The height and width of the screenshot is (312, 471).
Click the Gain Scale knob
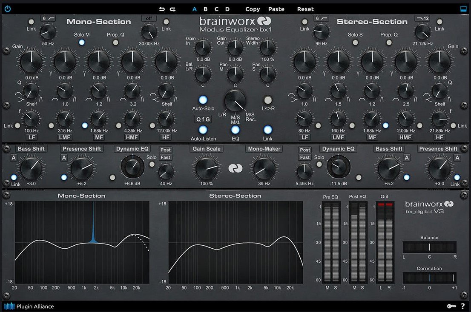pos(207,168)
